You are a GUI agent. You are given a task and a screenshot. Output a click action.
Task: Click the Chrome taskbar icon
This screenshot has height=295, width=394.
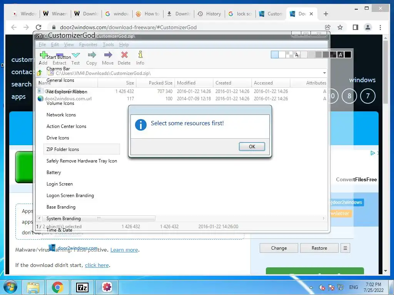58,287
